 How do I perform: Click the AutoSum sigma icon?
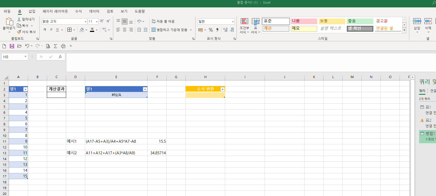pos(56,46)
